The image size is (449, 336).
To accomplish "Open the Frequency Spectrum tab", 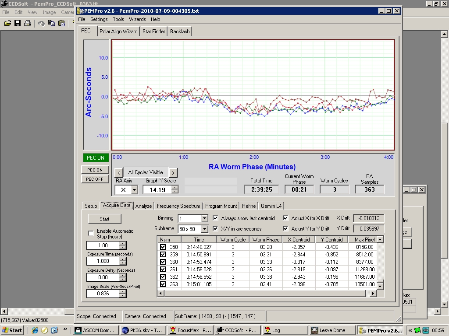I will 178,206.
